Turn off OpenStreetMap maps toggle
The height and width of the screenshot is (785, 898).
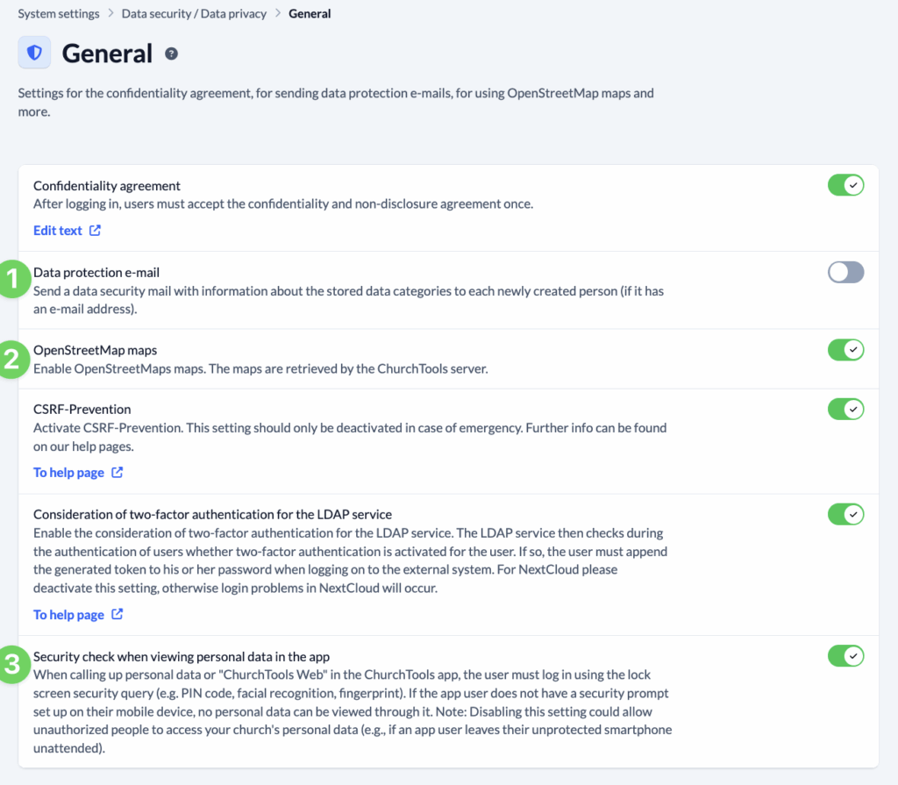coord(845,350)
